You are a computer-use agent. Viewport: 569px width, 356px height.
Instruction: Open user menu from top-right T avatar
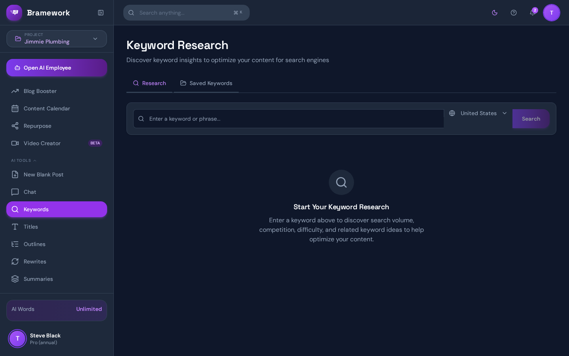552,13
